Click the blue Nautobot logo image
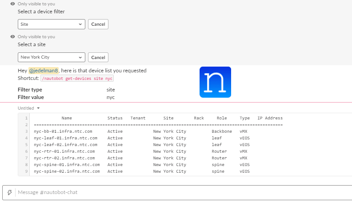Image resolution: width=352 pixels, height=202 pixels. coord(215,82)
